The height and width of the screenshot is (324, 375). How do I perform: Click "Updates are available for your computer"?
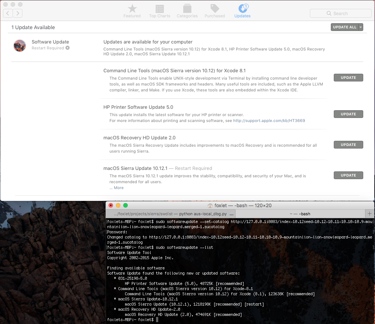point(148,42)
